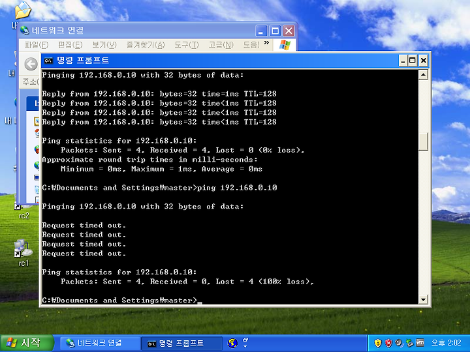Click the red shield alert tray icon

[x=388, y=343]
